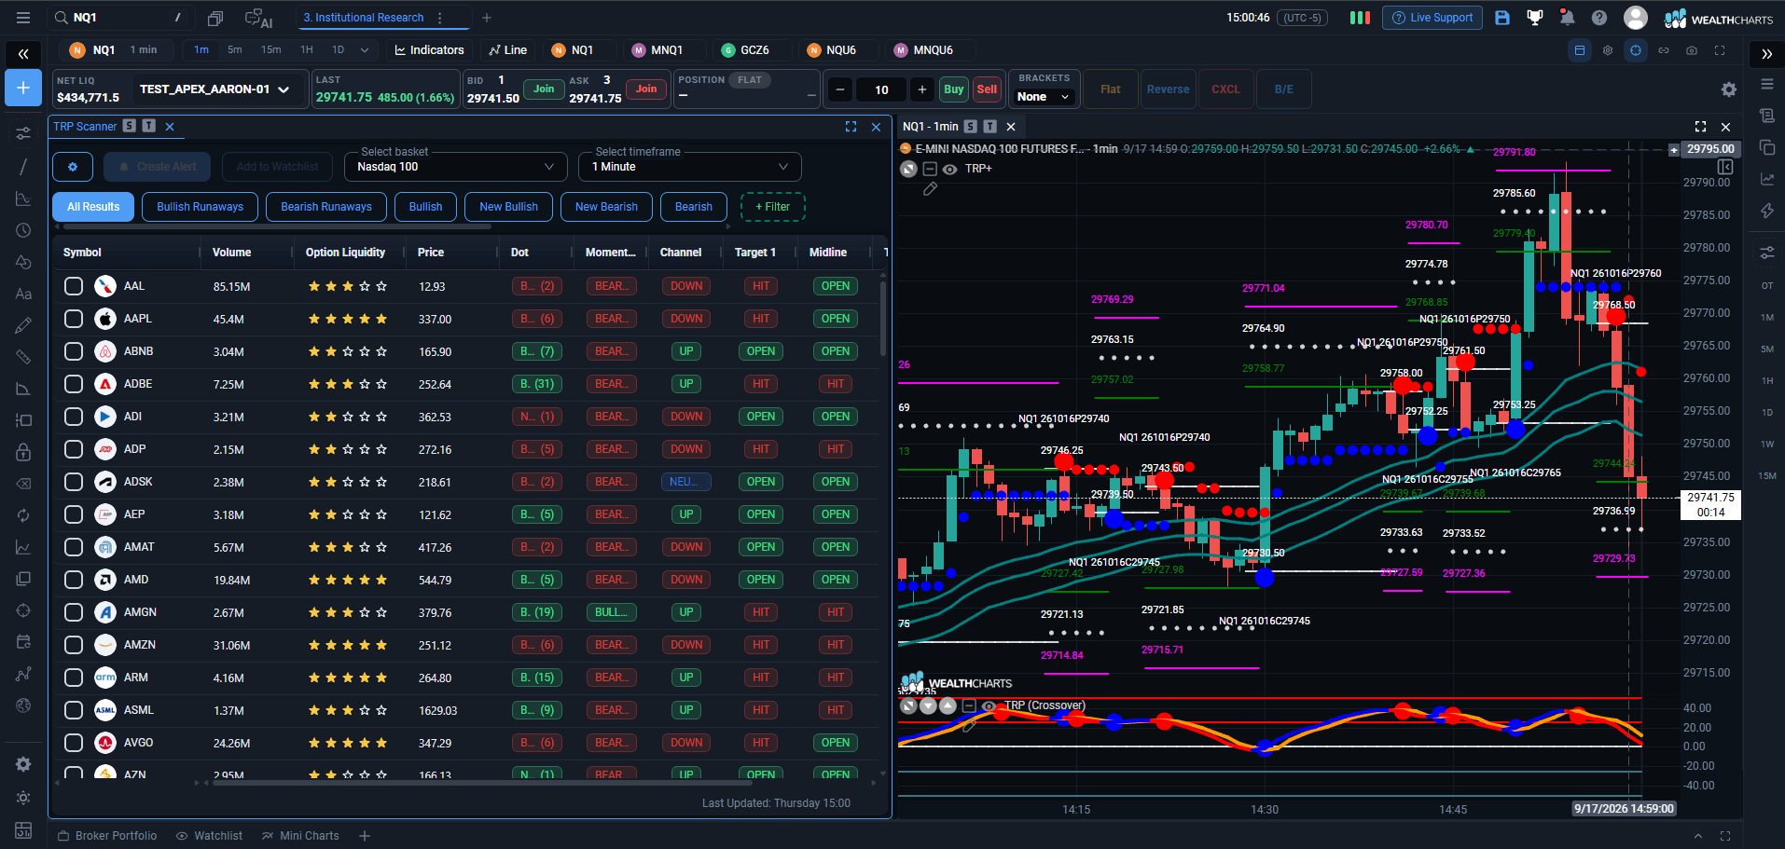Screen dimensions: 1785x849
Task: Choose the ruler measurement tool
Action: (23, 357)
